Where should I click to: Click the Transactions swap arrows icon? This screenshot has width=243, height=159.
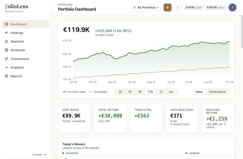(x=6, y=59)
